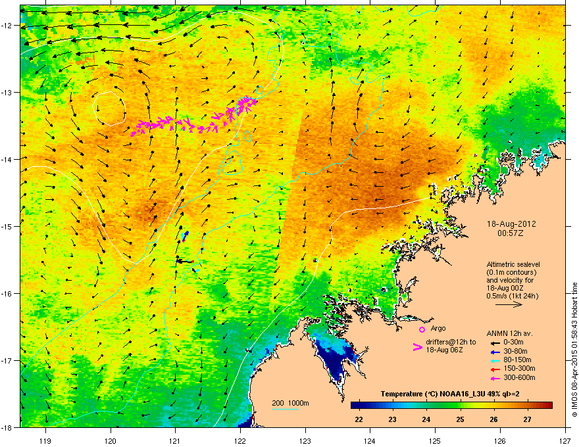Click the latitude axis label -17
Image resolution: width=579 pixels, height=447 pixels.
pos(7,360)
